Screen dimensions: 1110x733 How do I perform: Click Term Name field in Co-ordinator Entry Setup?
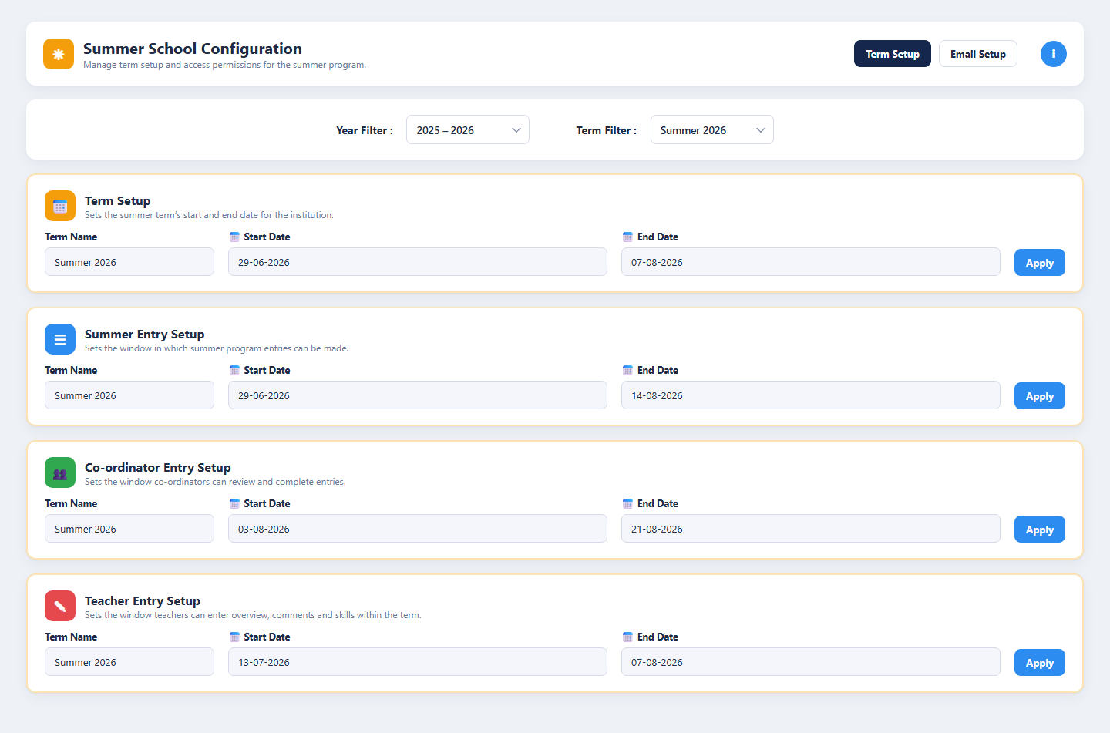tap(129, 529)
